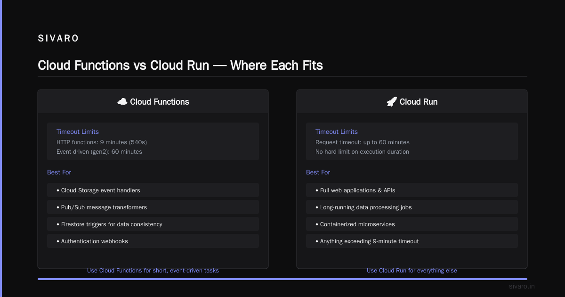Click the 'Cloud Functions' card heading
The width and height of the screenshot is (565, 297).
[160, 102]
